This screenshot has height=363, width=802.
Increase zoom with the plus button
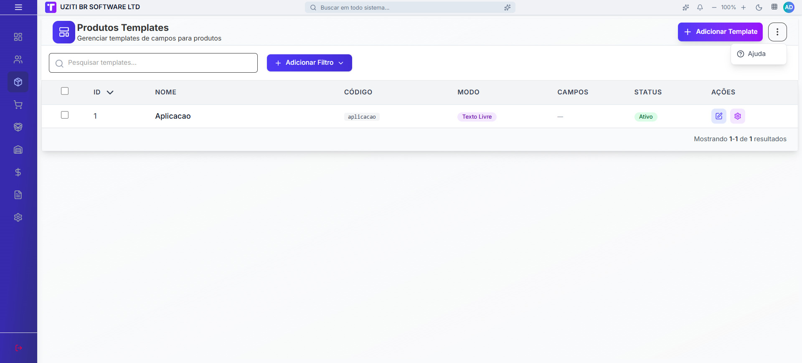(x=744, y=8)
